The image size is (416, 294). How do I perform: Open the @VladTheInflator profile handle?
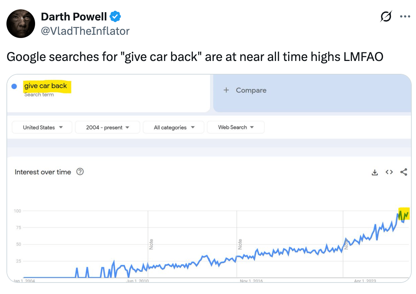85,31
